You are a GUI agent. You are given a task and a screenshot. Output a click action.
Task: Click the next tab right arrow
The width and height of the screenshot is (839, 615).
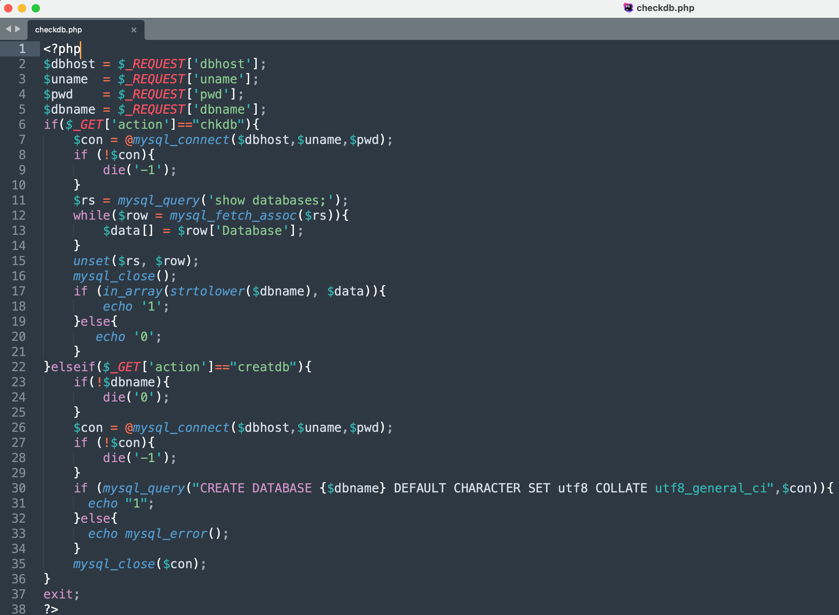[x=18, y=29]
